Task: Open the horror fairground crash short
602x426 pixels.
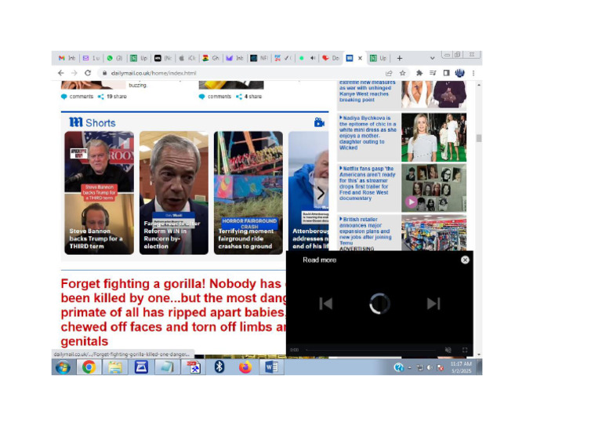Action: (x=248, y=193)
